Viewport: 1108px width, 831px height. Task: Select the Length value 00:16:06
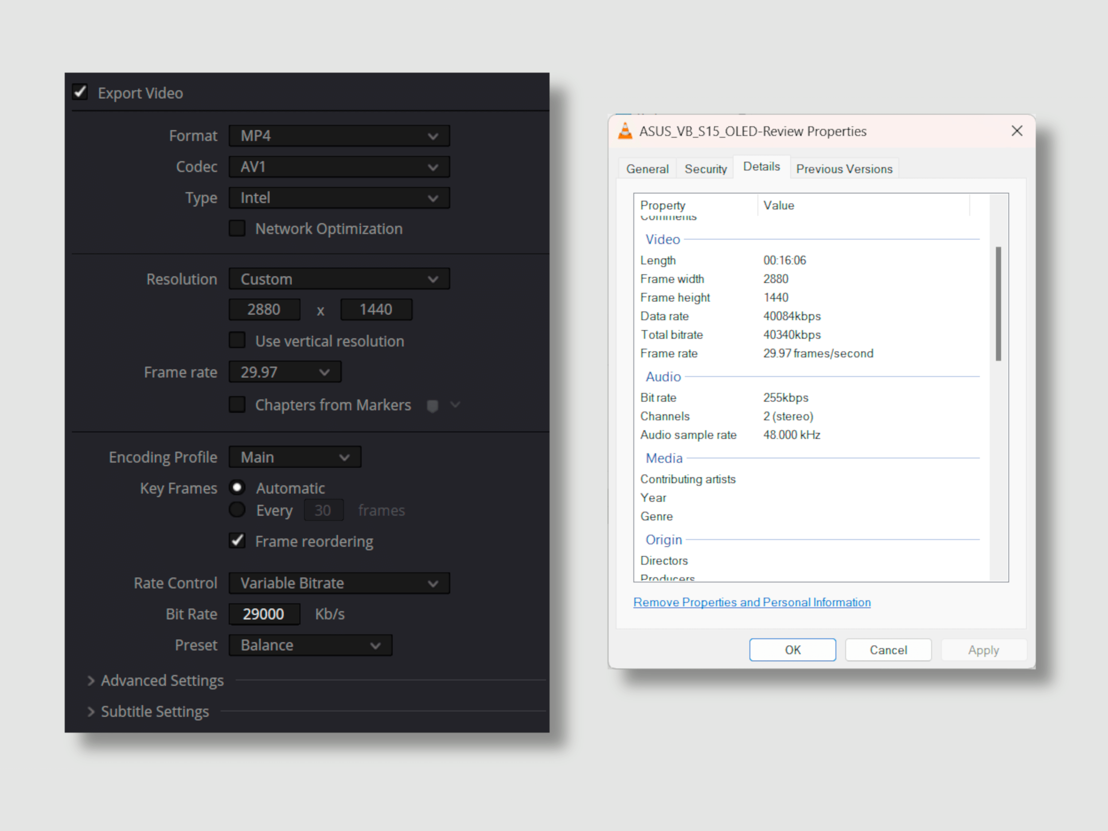click(784, 260)
